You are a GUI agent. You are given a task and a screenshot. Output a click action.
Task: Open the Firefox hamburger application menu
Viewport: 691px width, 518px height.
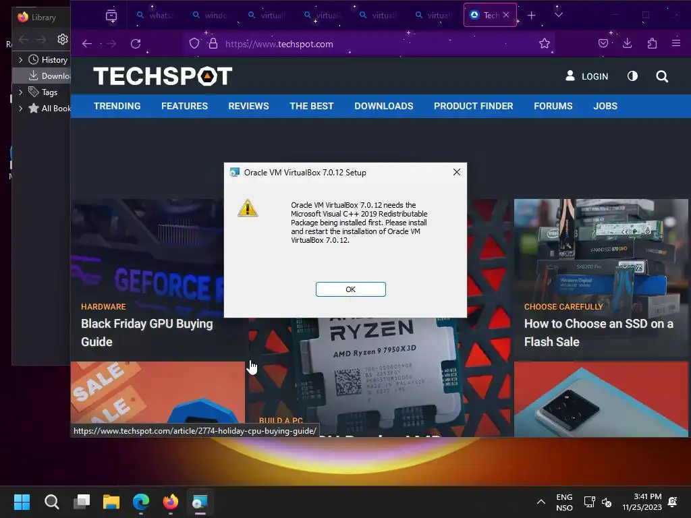coord(676,43)
